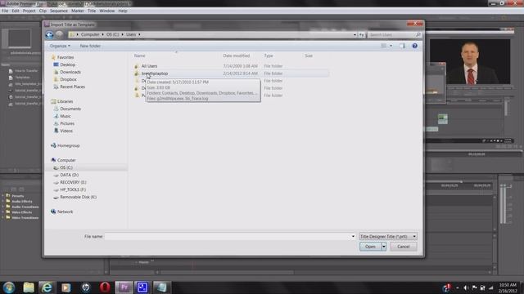Viewport: 524px width, 294px height.
Task: Open the Project menu
Action: 29,11
